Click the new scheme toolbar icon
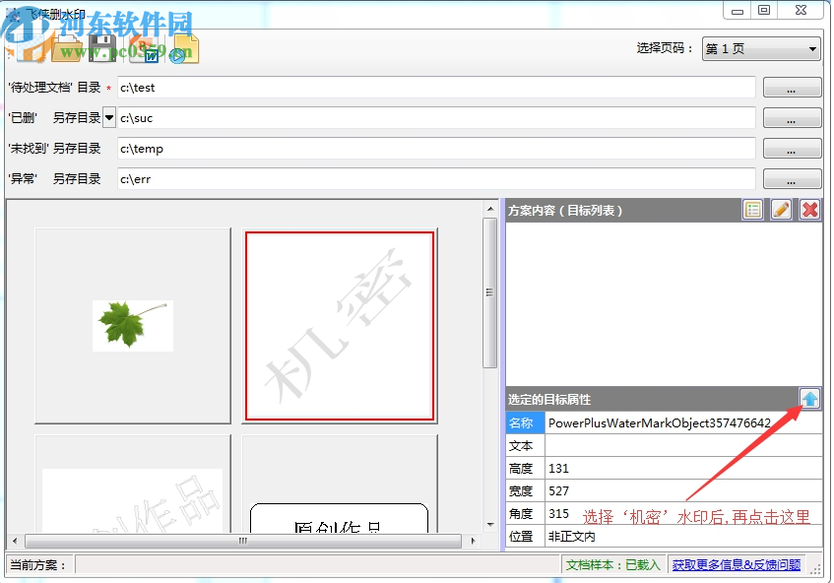 point(32,49)
